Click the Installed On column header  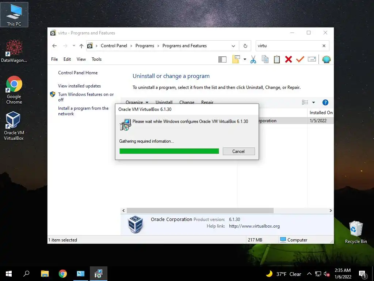pyautogui.click(x=321, y=113)
